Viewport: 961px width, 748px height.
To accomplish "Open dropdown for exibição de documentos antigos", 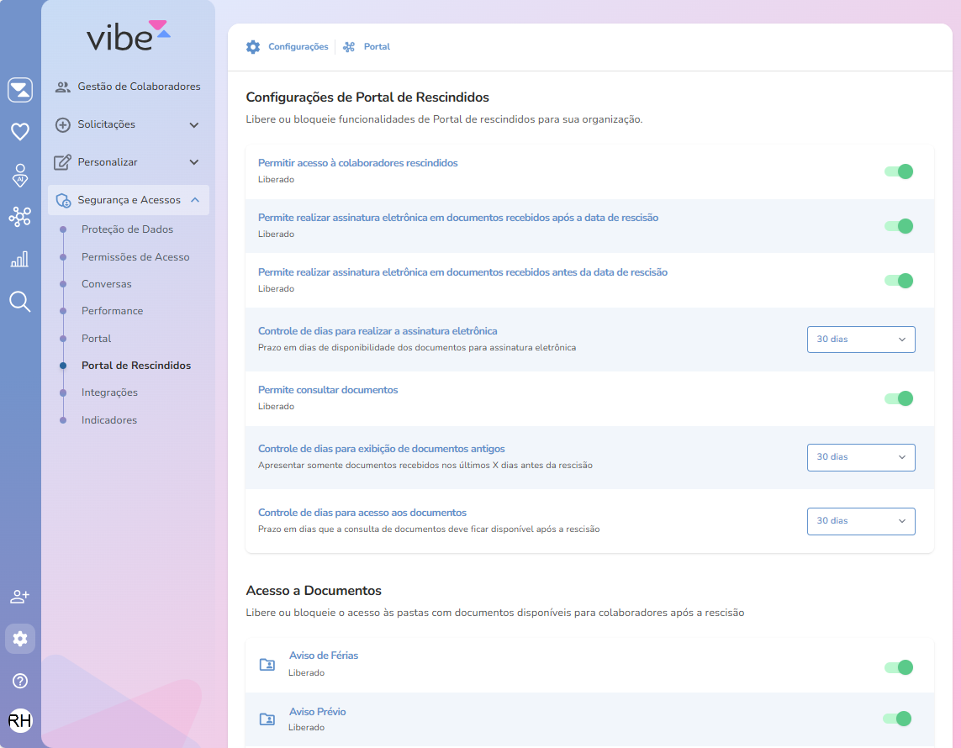I will 860,457.
